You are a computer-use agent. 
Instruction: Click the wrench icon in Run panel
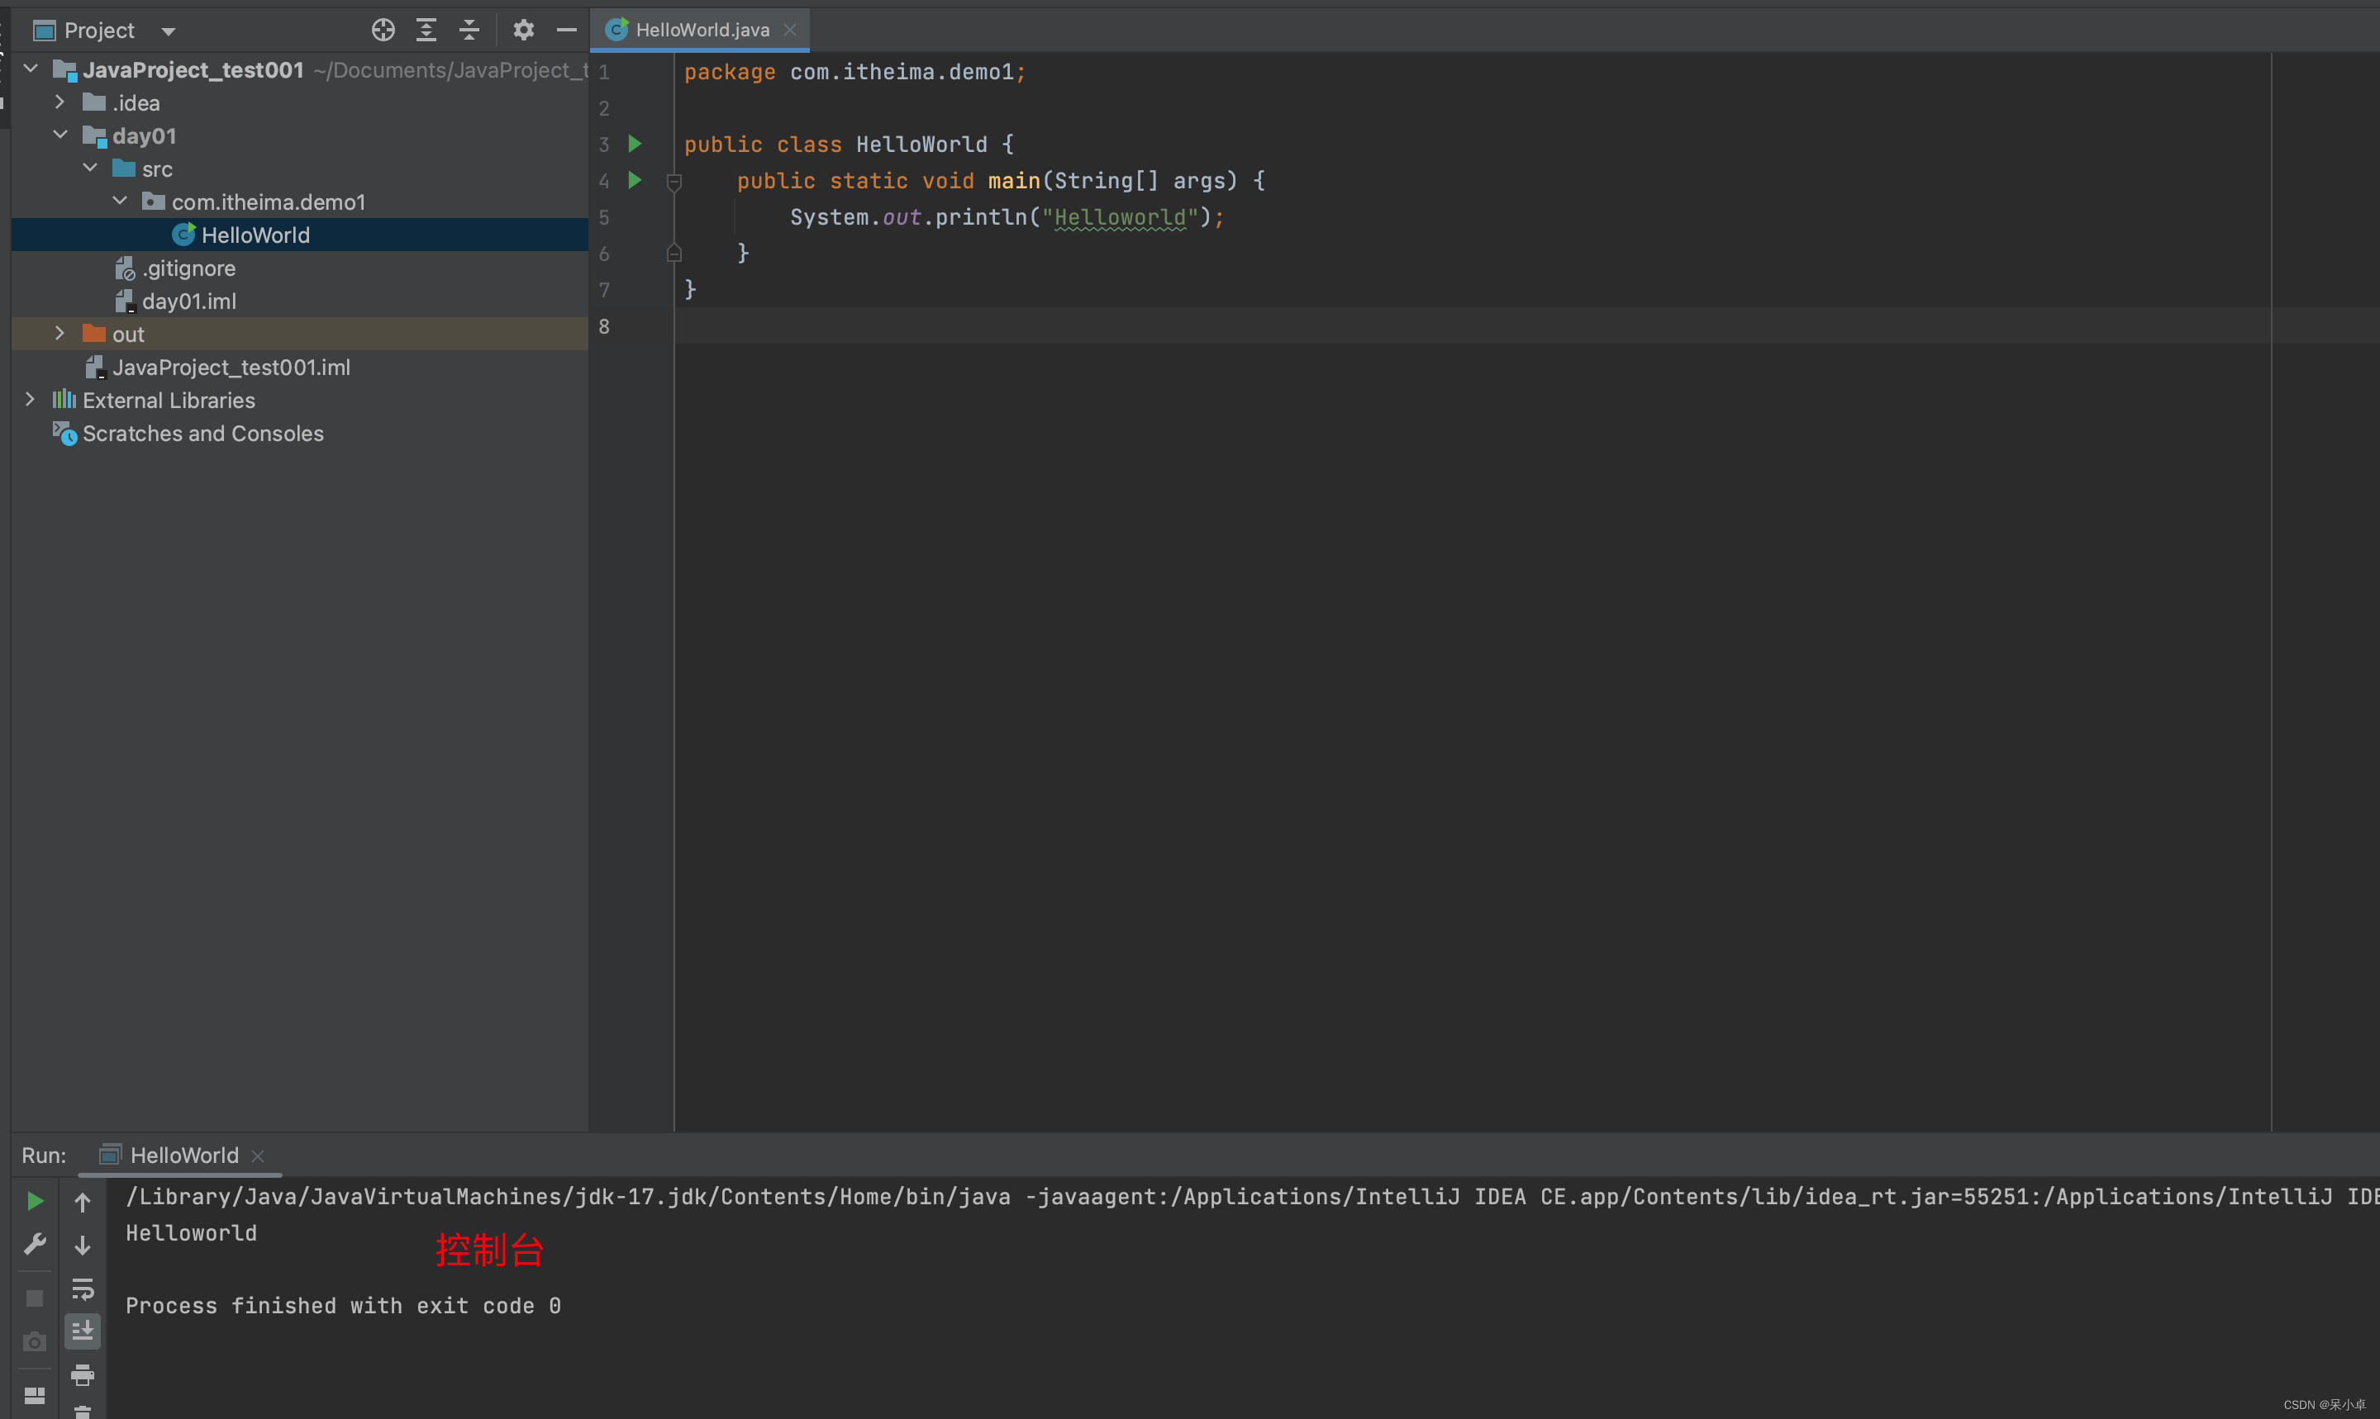point(35,1244)
